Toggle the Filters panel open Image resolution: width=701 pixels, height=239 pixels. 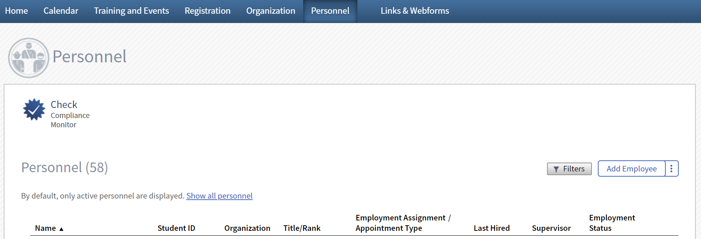click(569, 169)
